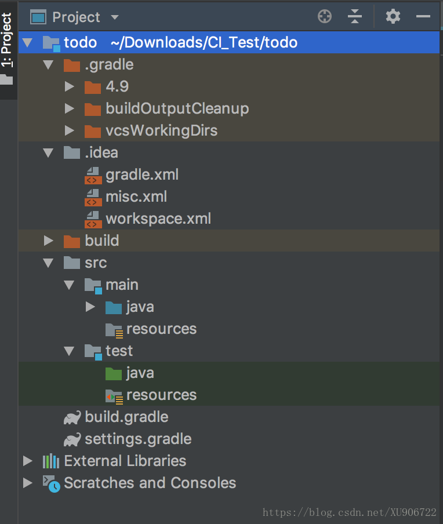Select the main module label
This screenshot has width=443, height=524.
(x=122, y=285)
